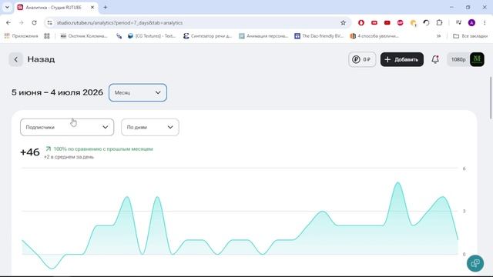Image resolution: width=493 pixels, height=277 pixels.
Task: Click the +2 в среднем за день text
Action: point(69,157)
